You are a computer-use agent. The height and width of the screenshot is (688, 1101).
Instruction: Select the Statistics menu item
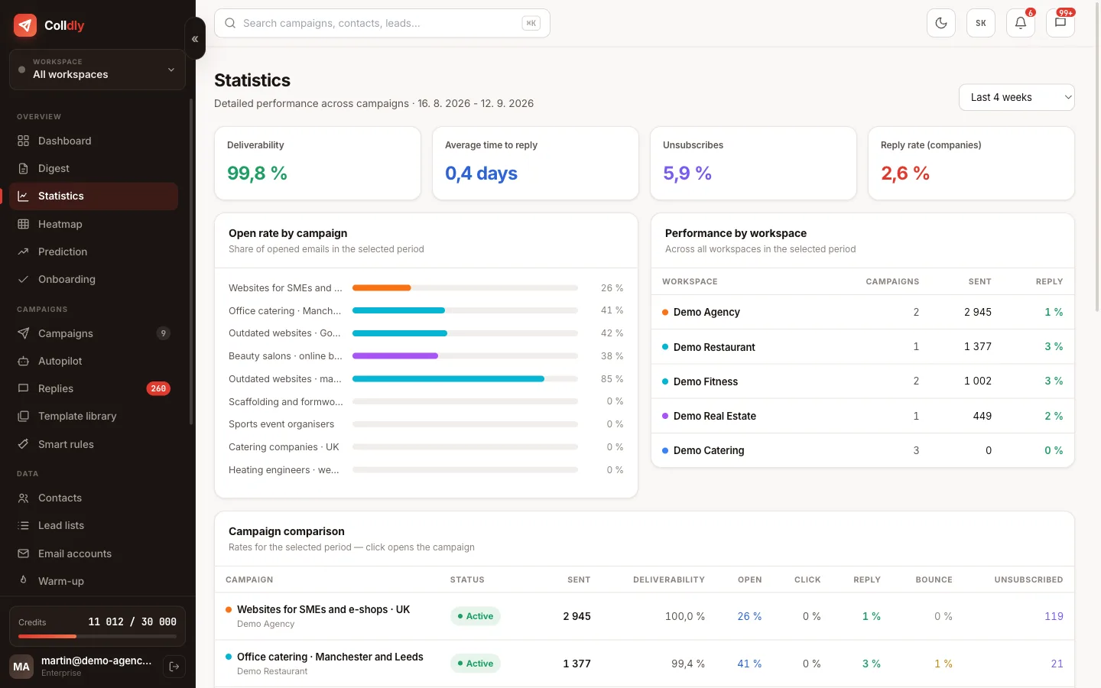[x=93, y=196]
